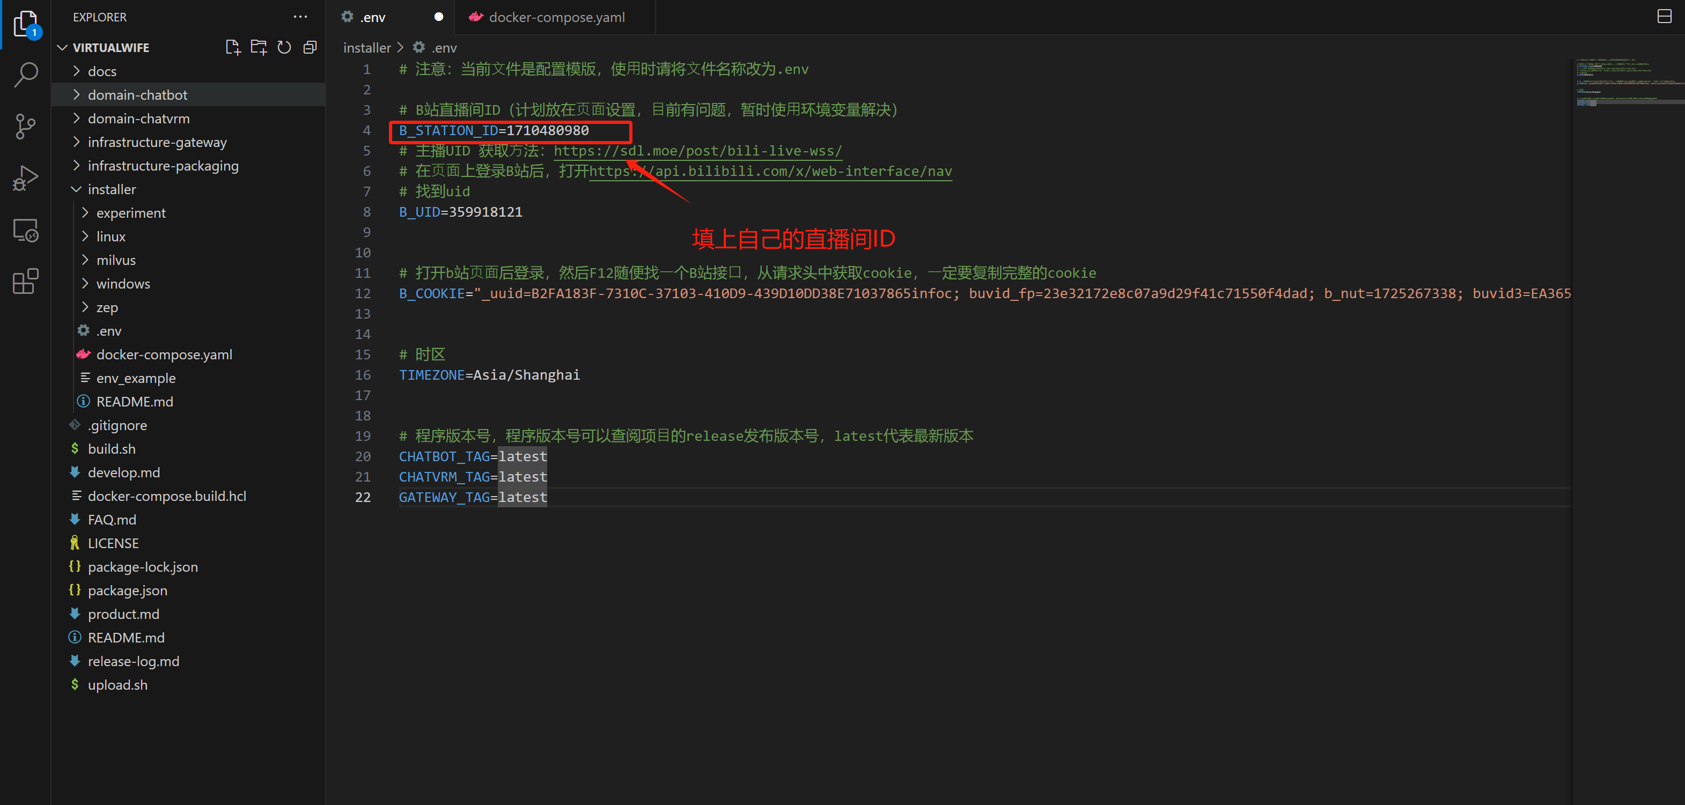1685x805 pixels.
Task: Expand the docs folder
Action: coord(77,71)
